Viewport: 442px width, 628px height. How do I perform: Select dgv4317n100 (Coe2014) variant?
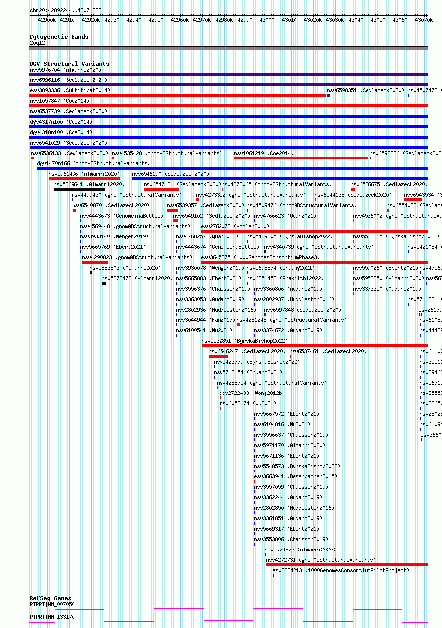click(x=61, y=122)
